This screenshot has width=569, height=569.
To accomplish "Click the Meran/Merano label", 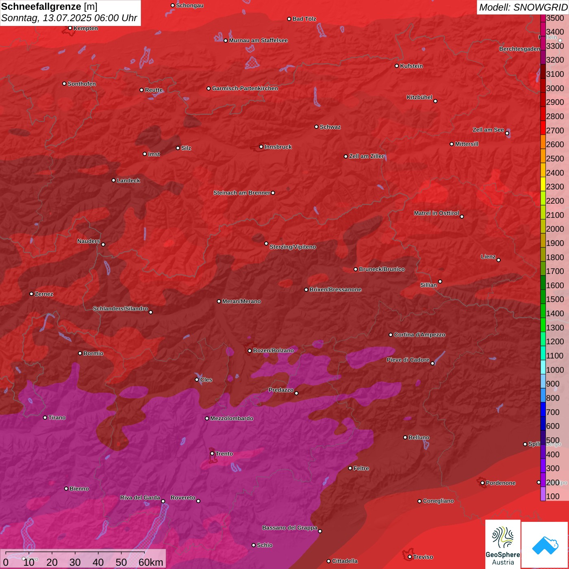I will coord(242,301).
